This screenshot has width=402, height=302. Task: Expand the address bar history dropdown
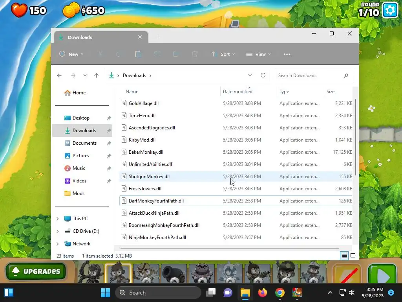(250, 75)
